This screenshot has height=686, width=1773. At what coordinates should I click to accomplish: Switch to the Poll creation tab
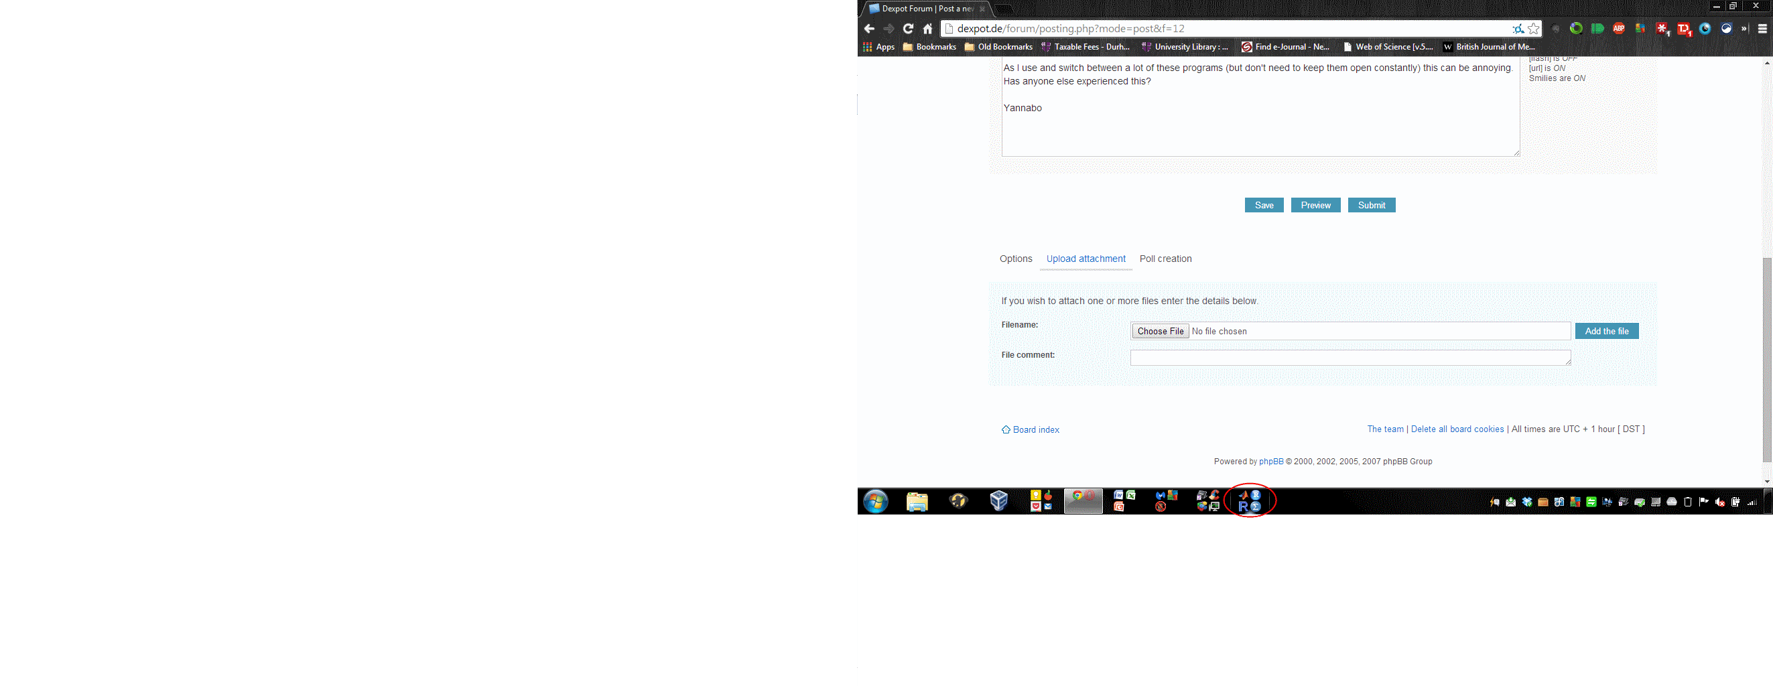[x=1165, y=259]
